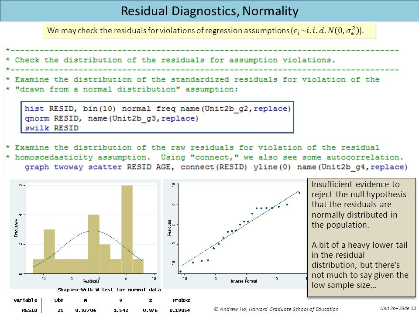
Task: Click the slide title 'Residual Diagnostics, Normality'
Action: click(x=210, y=11)
